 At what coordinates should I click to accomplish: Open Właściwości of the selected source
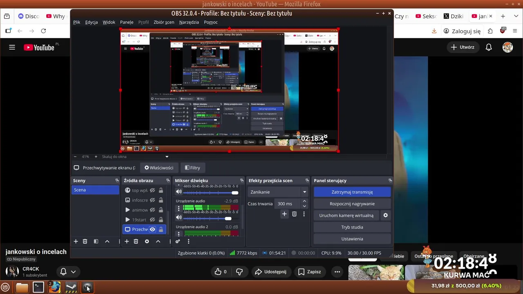(159, 168)
